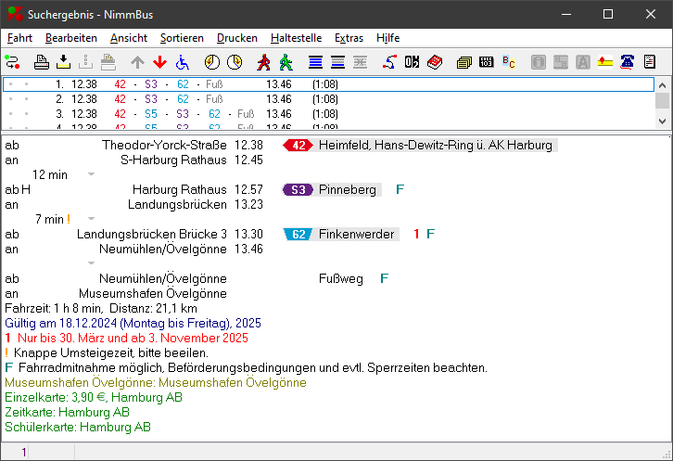Click the blue wheelchair accessibility icon
The image size is (673, 461).
(x=182, y=62)
